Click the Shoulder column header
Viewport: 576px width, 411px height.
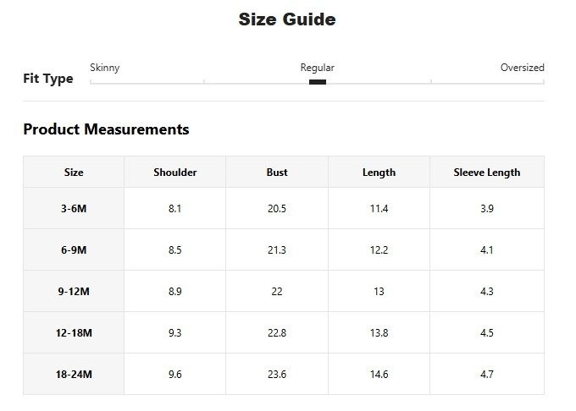[x=175, y=173]
